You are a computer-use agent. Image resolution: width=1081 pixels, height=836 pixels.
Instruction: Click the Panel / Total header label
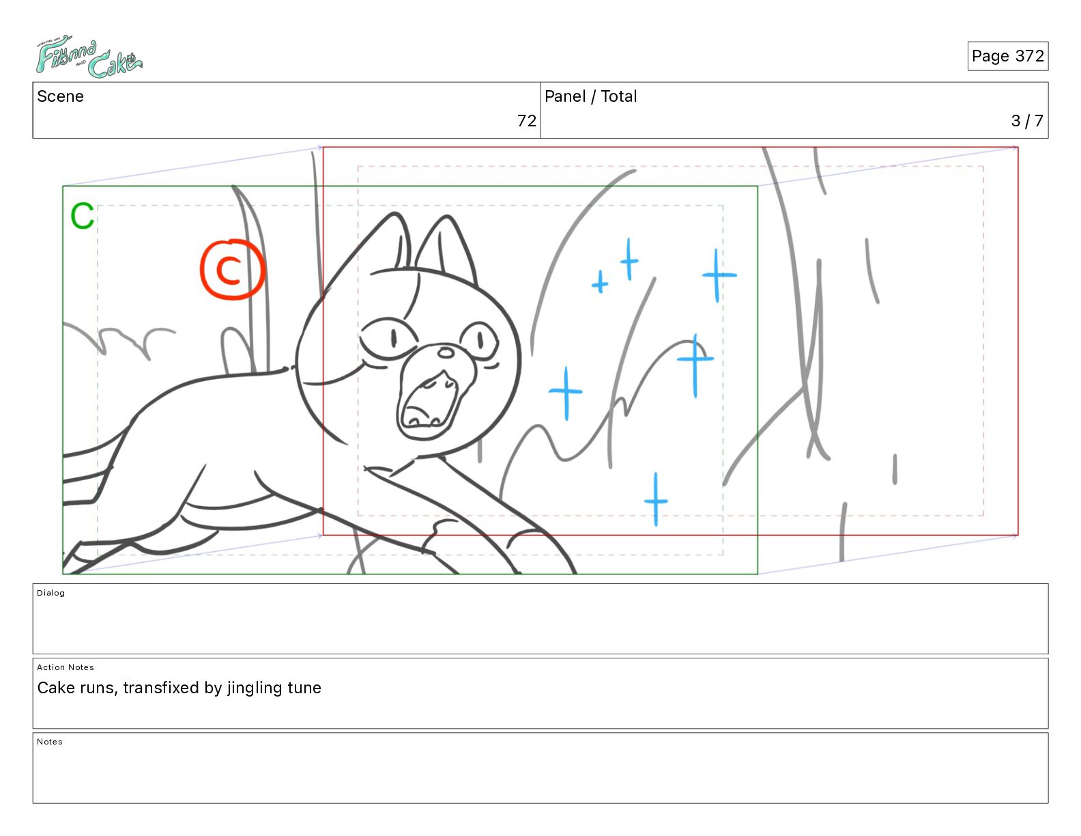[x=590, y=96]
